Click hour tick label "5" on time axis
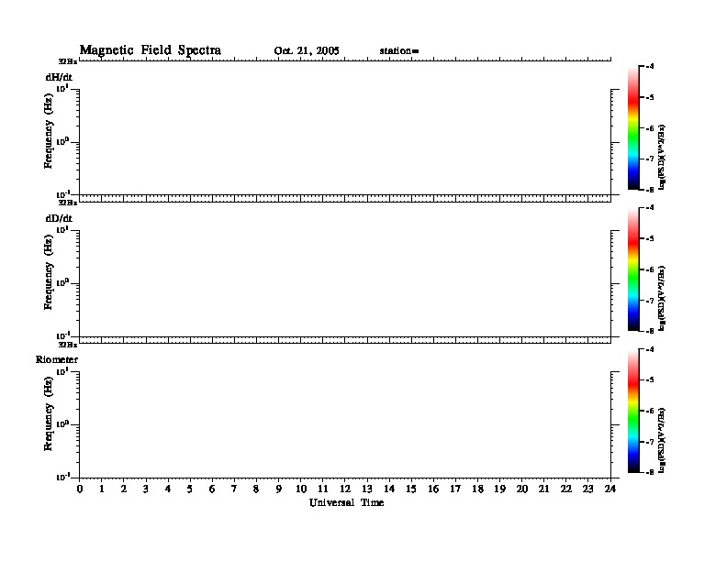727x561 pixels. [x=190, y=489]
